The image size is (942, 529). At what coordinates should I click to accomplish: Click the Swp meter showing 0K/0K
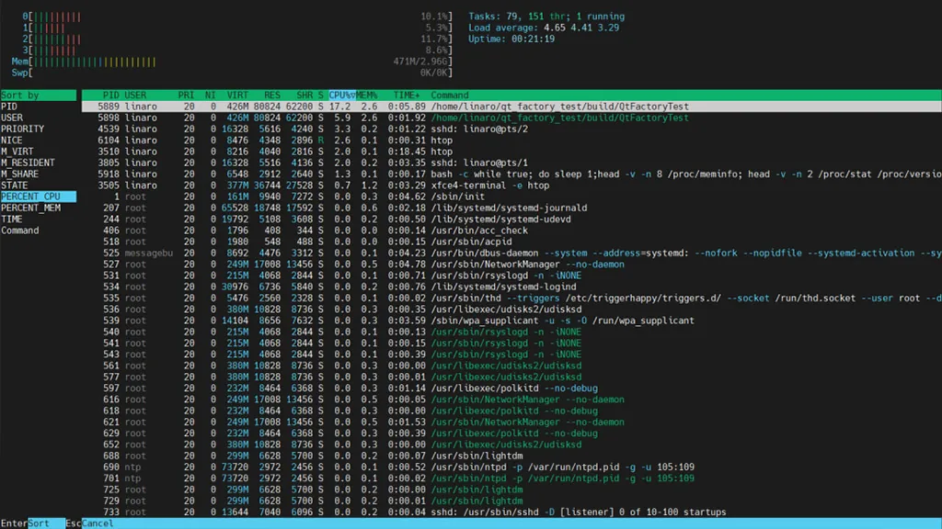click(x=232, y=73)
